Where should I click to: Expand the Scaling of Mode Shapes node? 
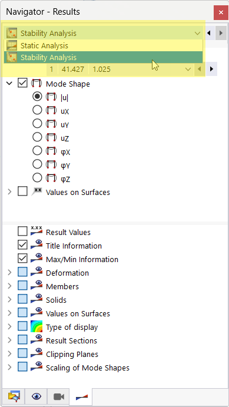coord(9,367)
